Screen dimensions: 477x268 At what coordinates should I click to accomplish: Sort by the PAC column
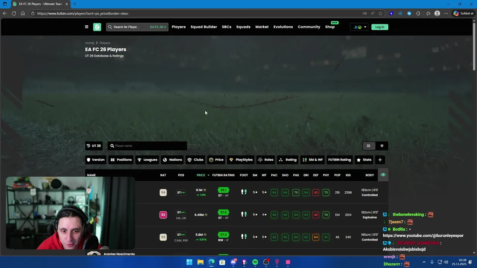click(274, 175)
